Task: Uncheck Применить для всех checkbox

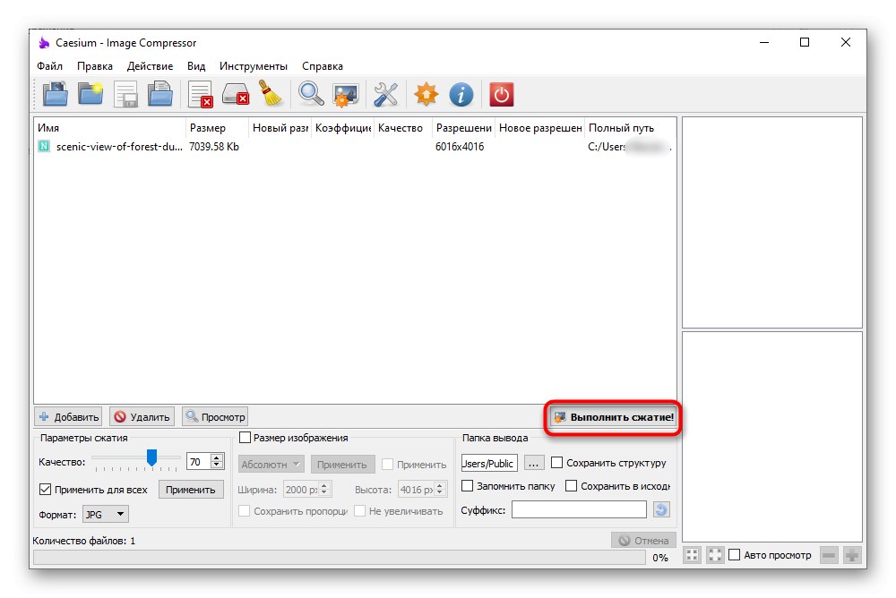Action: (45, 489)
